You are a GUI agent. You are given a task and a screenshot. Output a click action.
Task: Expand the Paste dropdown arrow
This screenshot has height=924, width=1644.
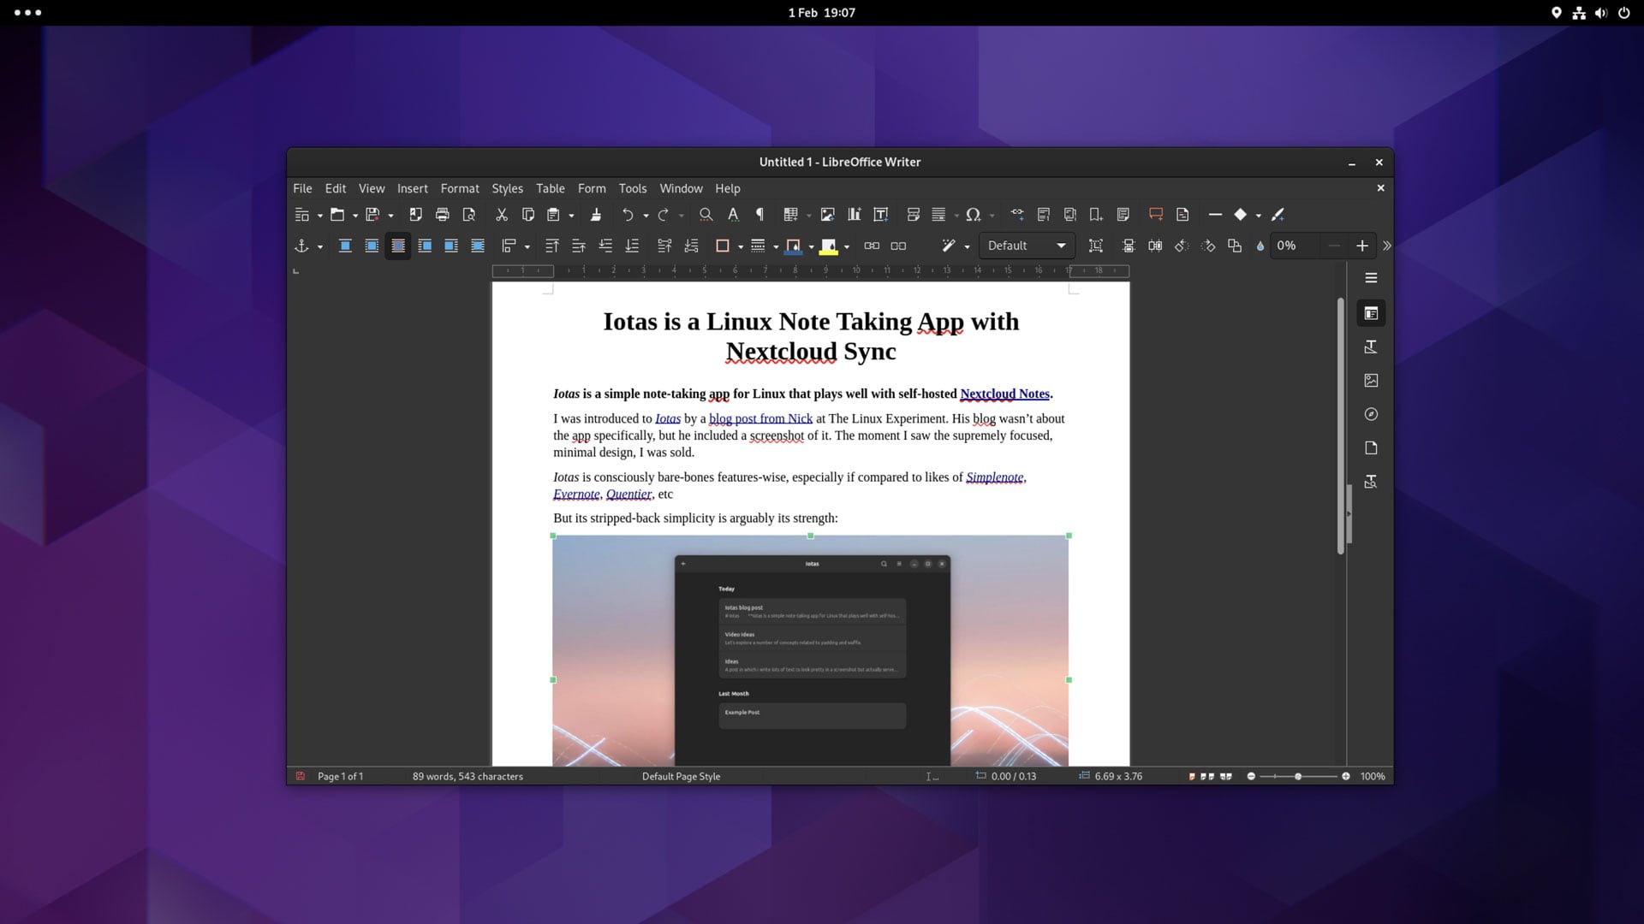pos(571,216)
